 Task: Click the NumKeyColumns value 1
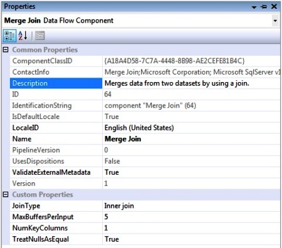click(x=106, y=228)
